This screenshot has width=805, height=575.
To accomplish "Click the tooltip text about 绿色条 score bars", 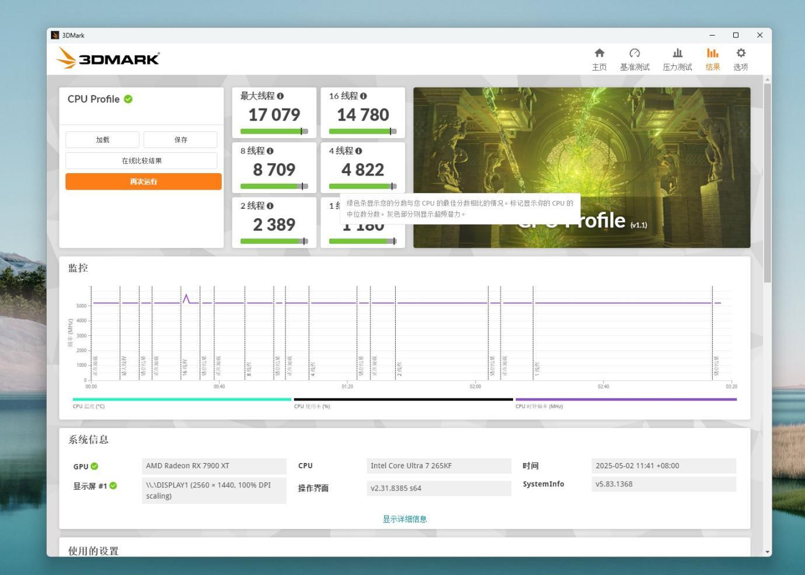I will tap(460, 209).
